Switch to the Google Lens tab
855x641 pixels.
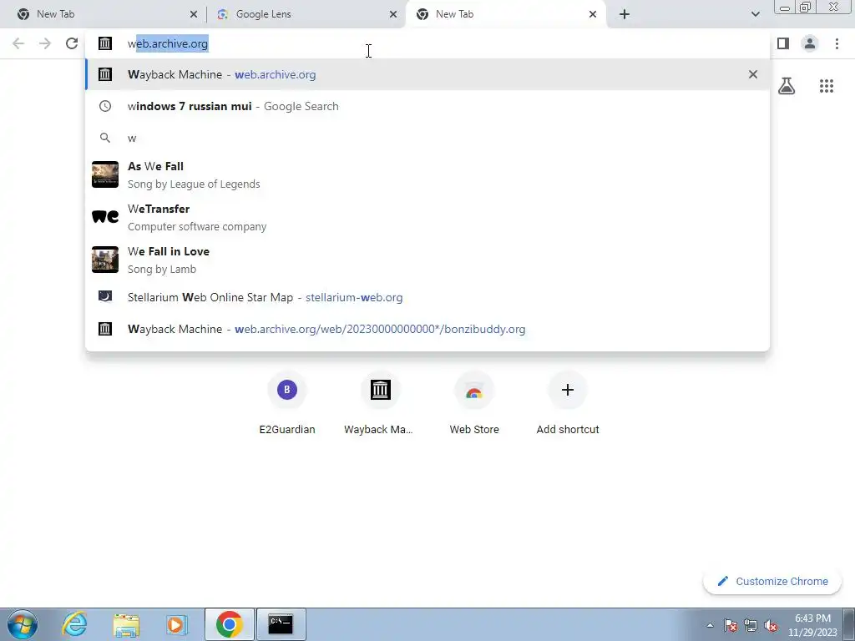click(x=300, y=14)
